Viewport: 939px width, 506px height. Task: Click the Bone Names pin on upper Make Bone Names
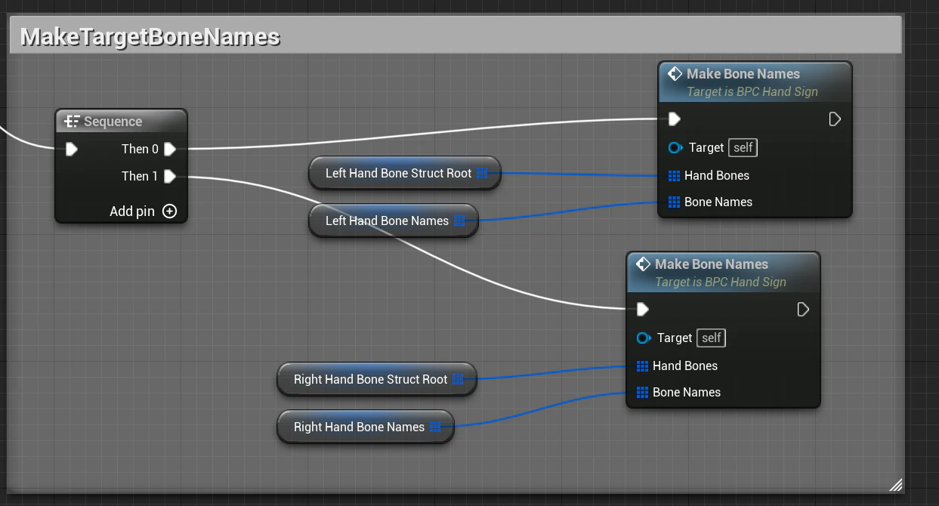coord(675,202)
